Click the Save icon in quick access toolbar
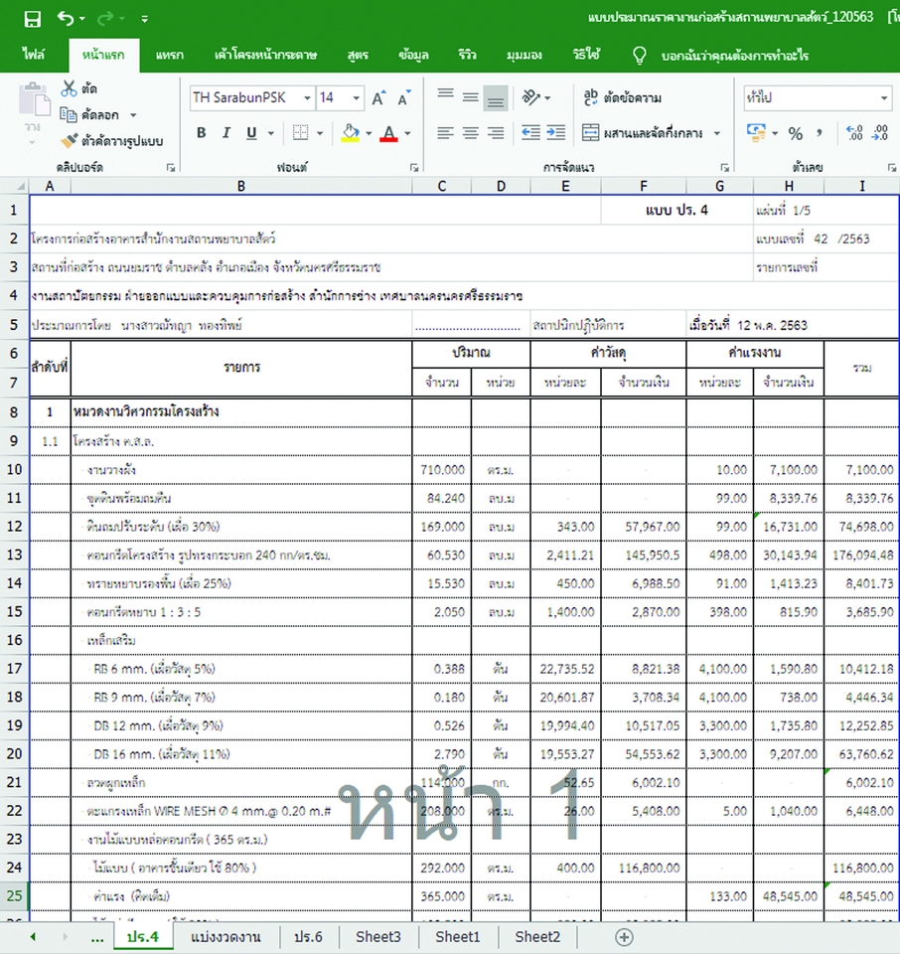Image resolution: width=900 pixels, height=954 pixels. 32,19
